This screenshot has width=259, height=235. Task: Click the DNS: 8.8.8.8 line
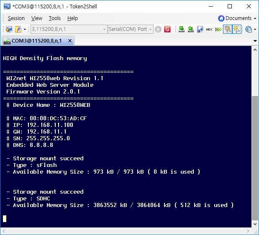click(30, 145)
